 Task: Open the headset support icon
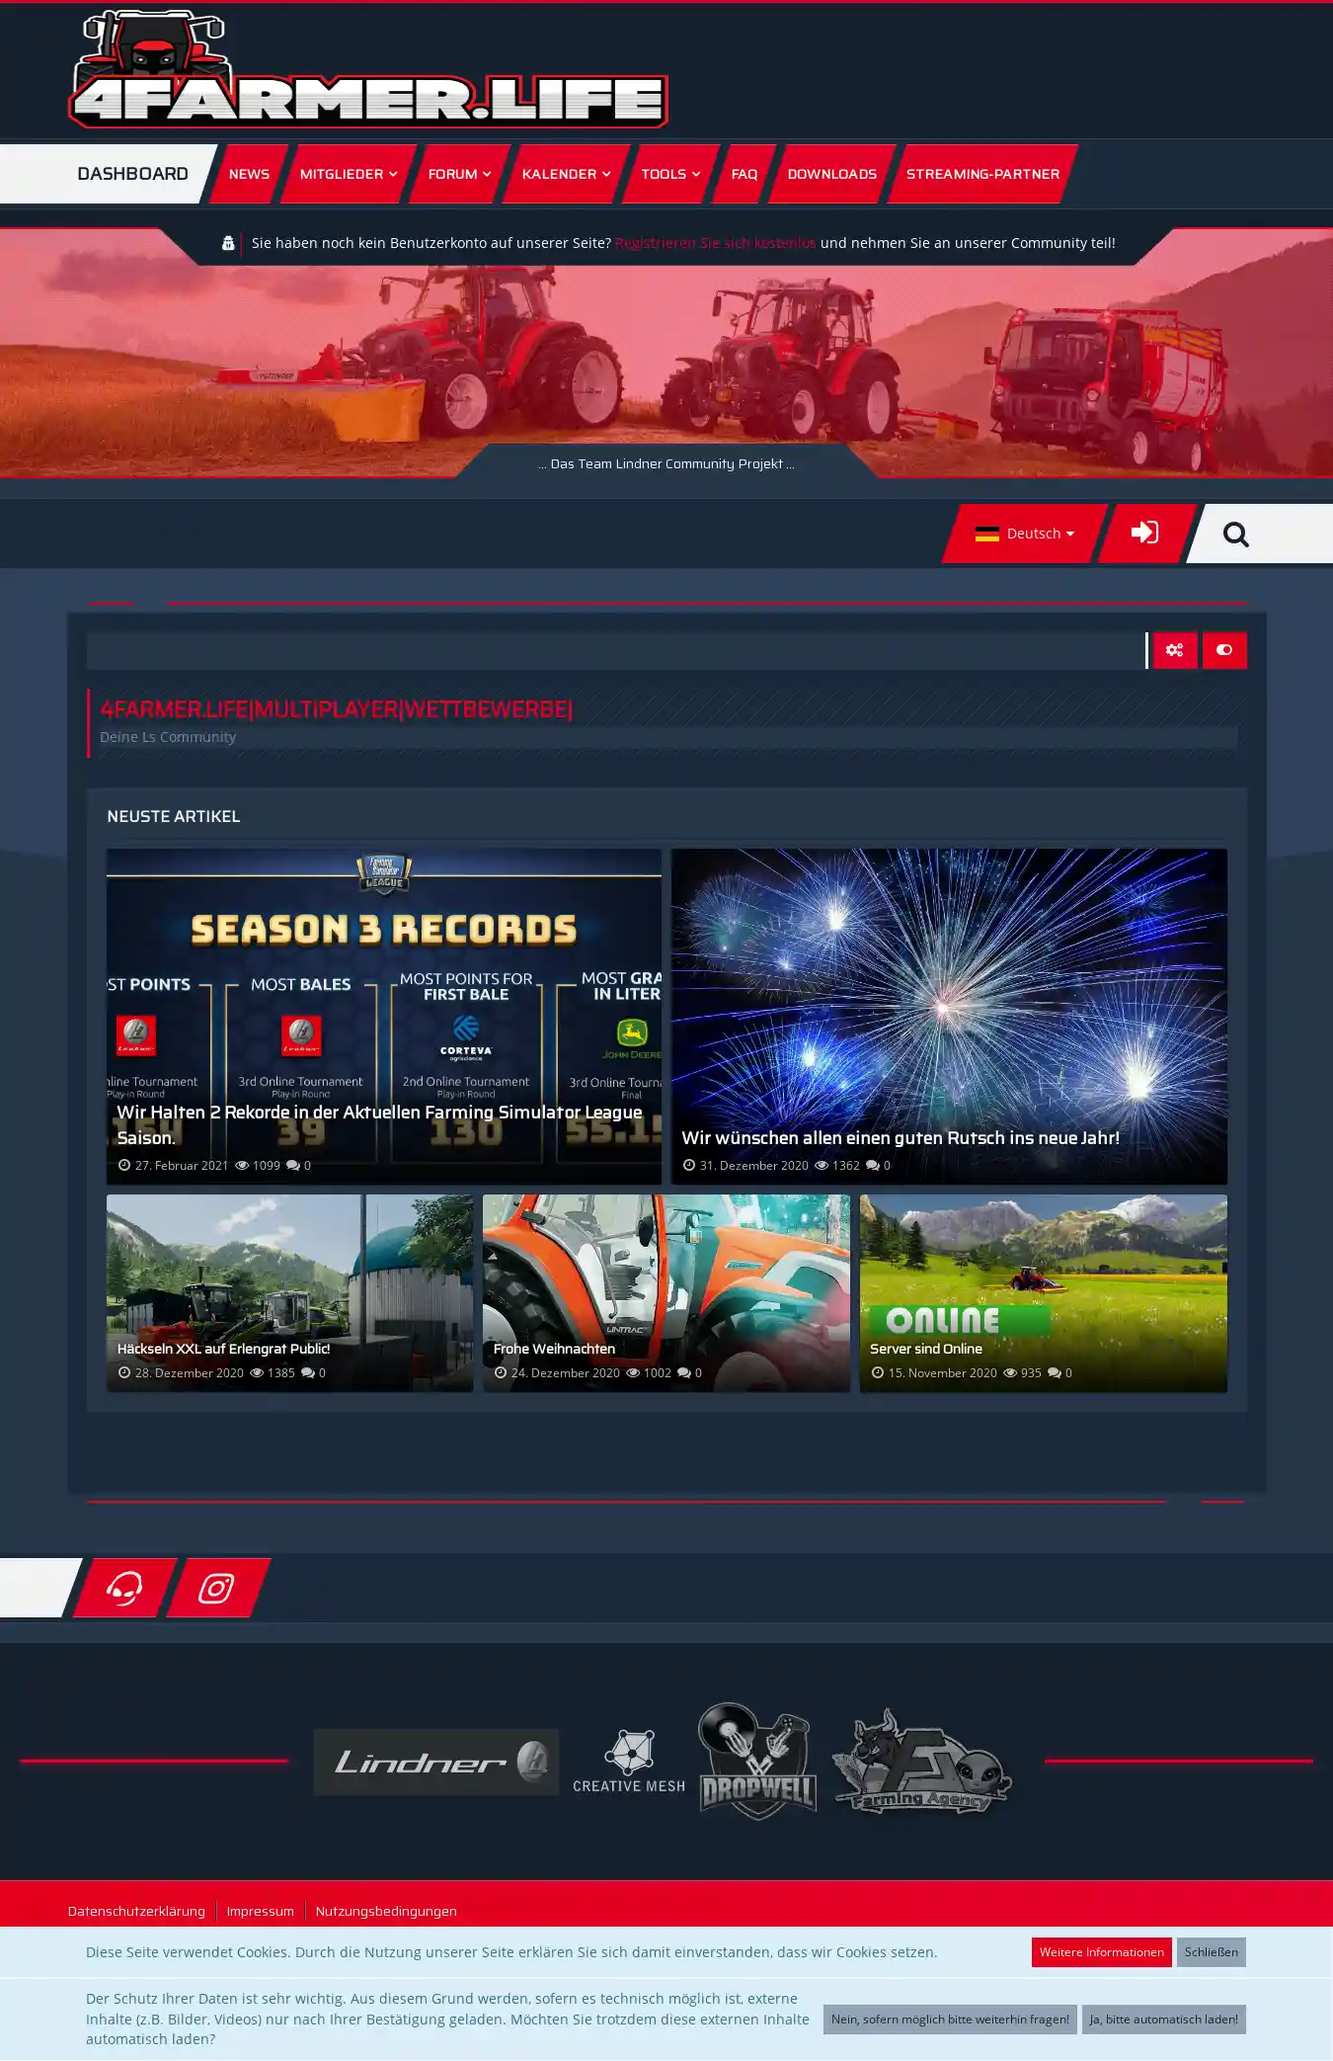pos(124,1588)
